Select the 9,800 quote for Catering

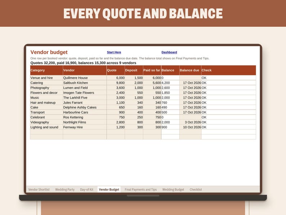tap(116, 83)
